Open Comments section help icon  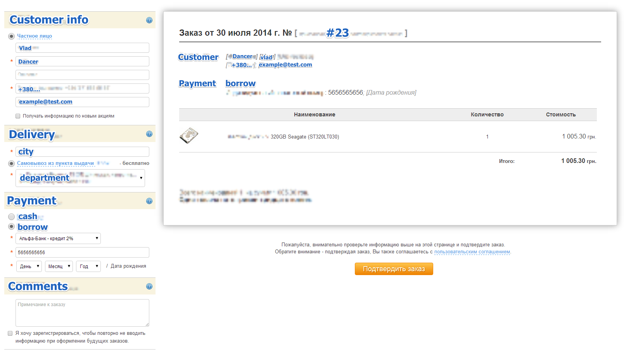click(x=149, y=286)
